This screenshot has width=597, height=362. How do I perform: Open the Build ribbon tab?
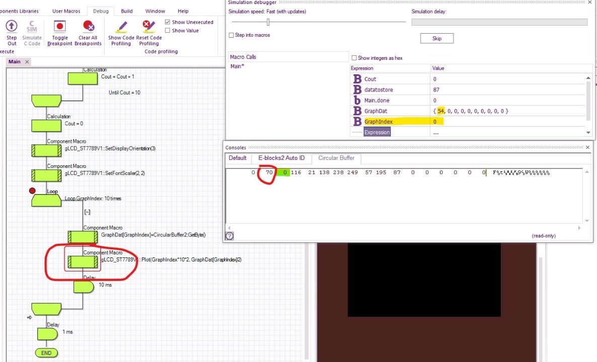point(127,11)
